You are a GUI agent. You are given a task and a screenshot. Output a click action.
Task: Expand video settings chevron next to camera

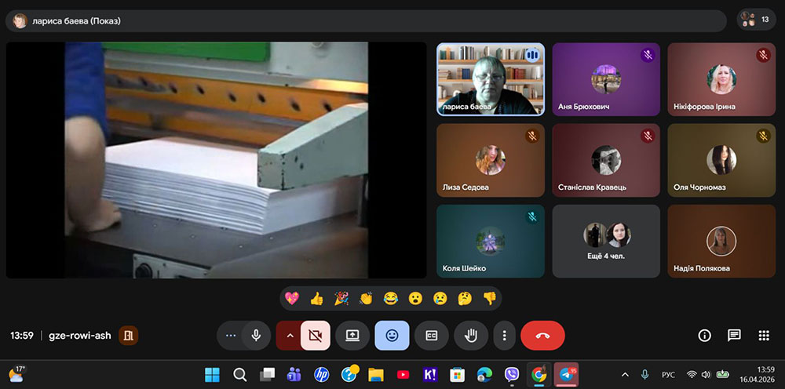click(289, 336)
